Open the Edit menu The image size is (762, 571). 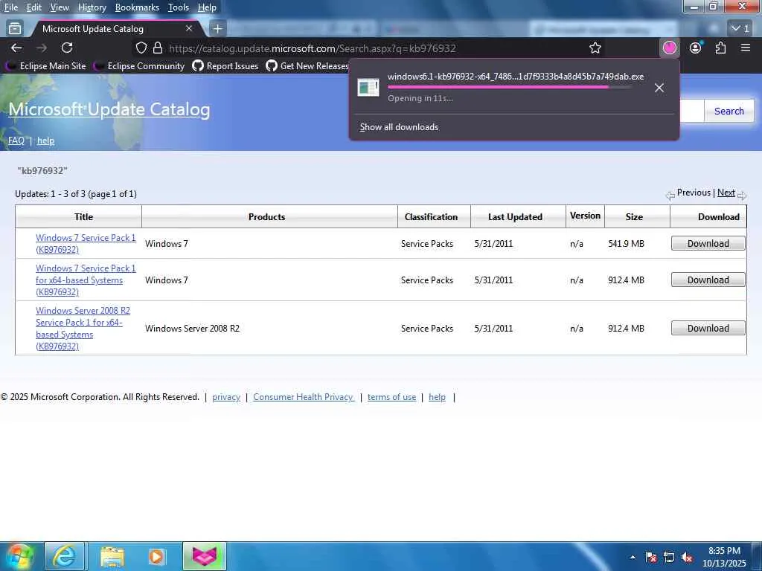[34, 7]
